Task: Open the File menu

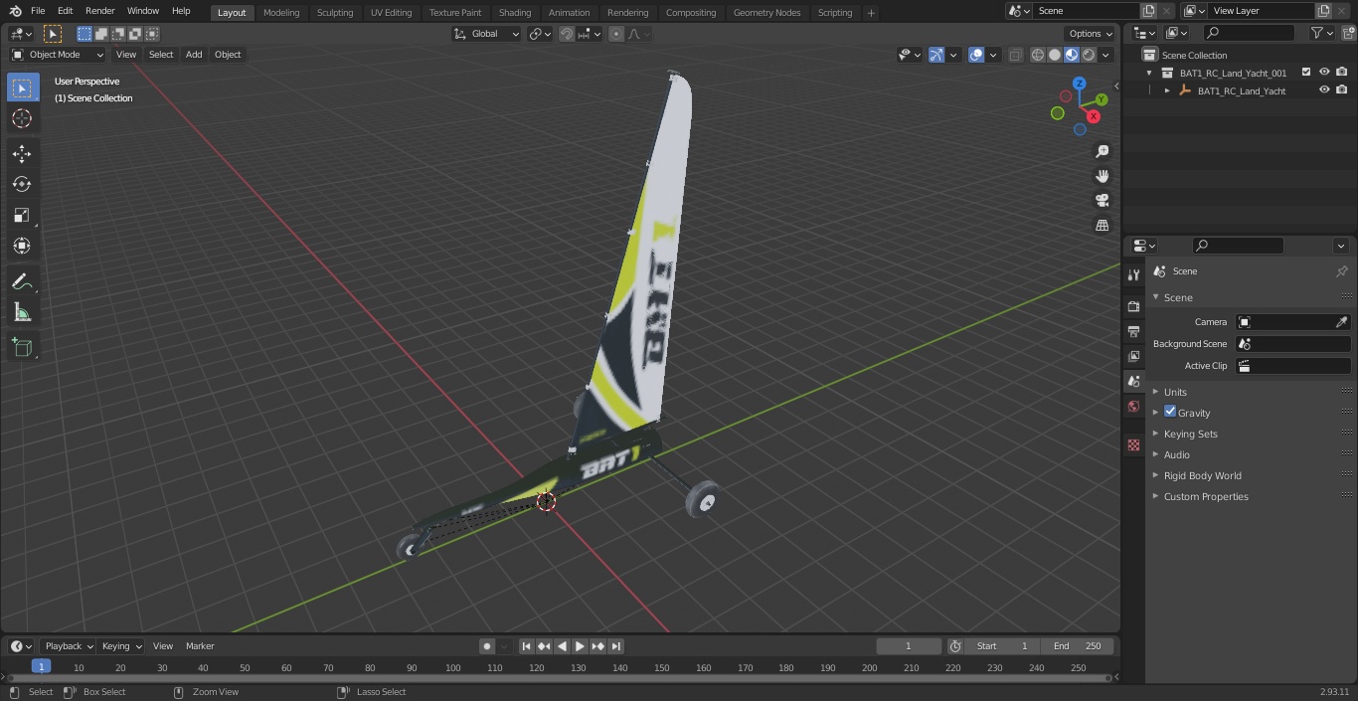Action: (37, 11)
